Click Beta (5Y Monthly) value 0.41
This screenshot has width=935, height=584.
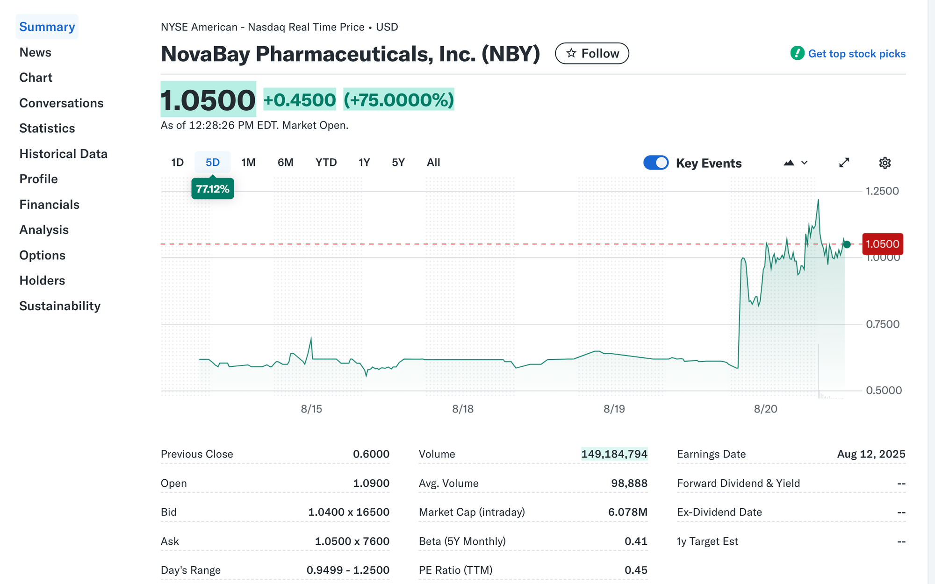636,541
